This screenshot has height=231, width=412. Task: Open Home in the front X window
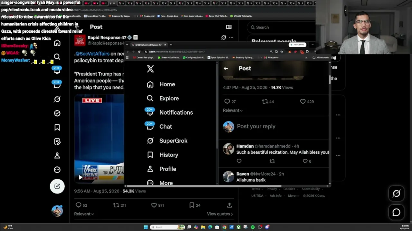coord(161,84)
